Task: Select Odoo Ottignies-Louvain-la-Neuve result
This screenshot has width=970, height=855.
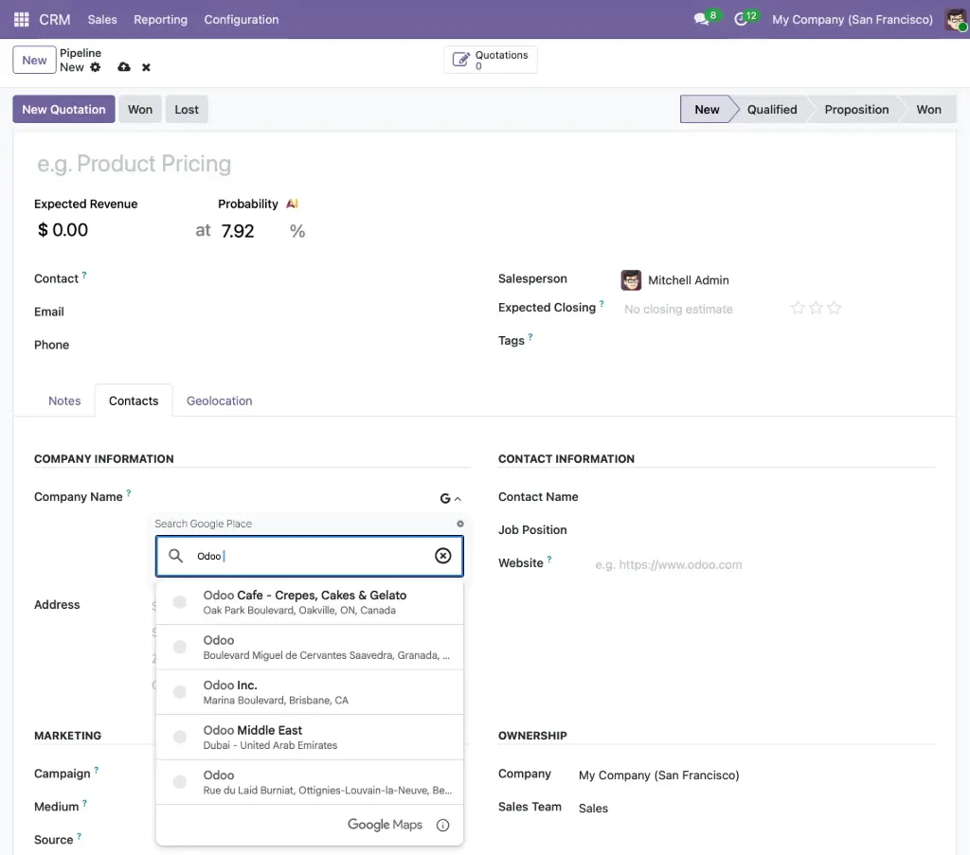Action: (x=310, y=782)
